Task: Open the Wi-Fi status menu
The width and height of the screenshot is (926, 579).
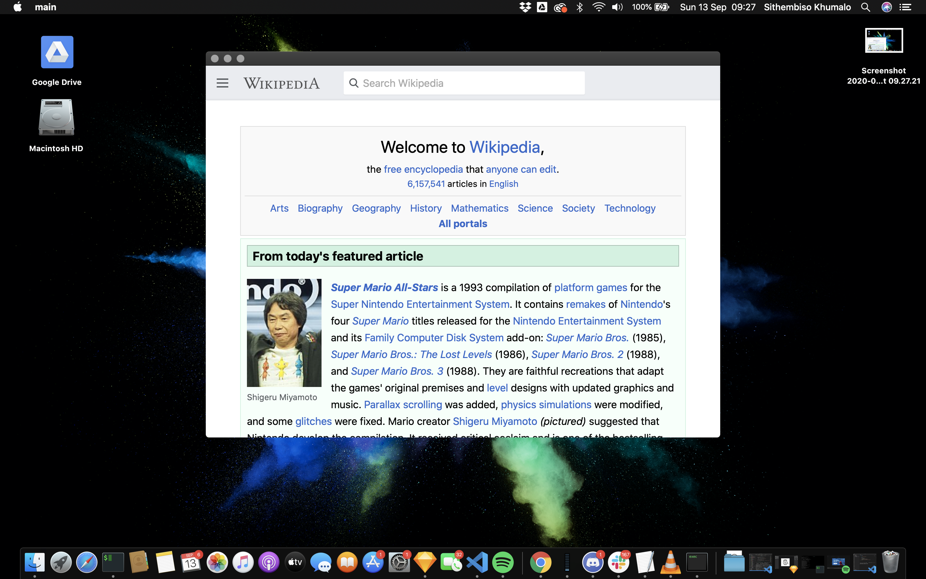Action: pos(598,7)
